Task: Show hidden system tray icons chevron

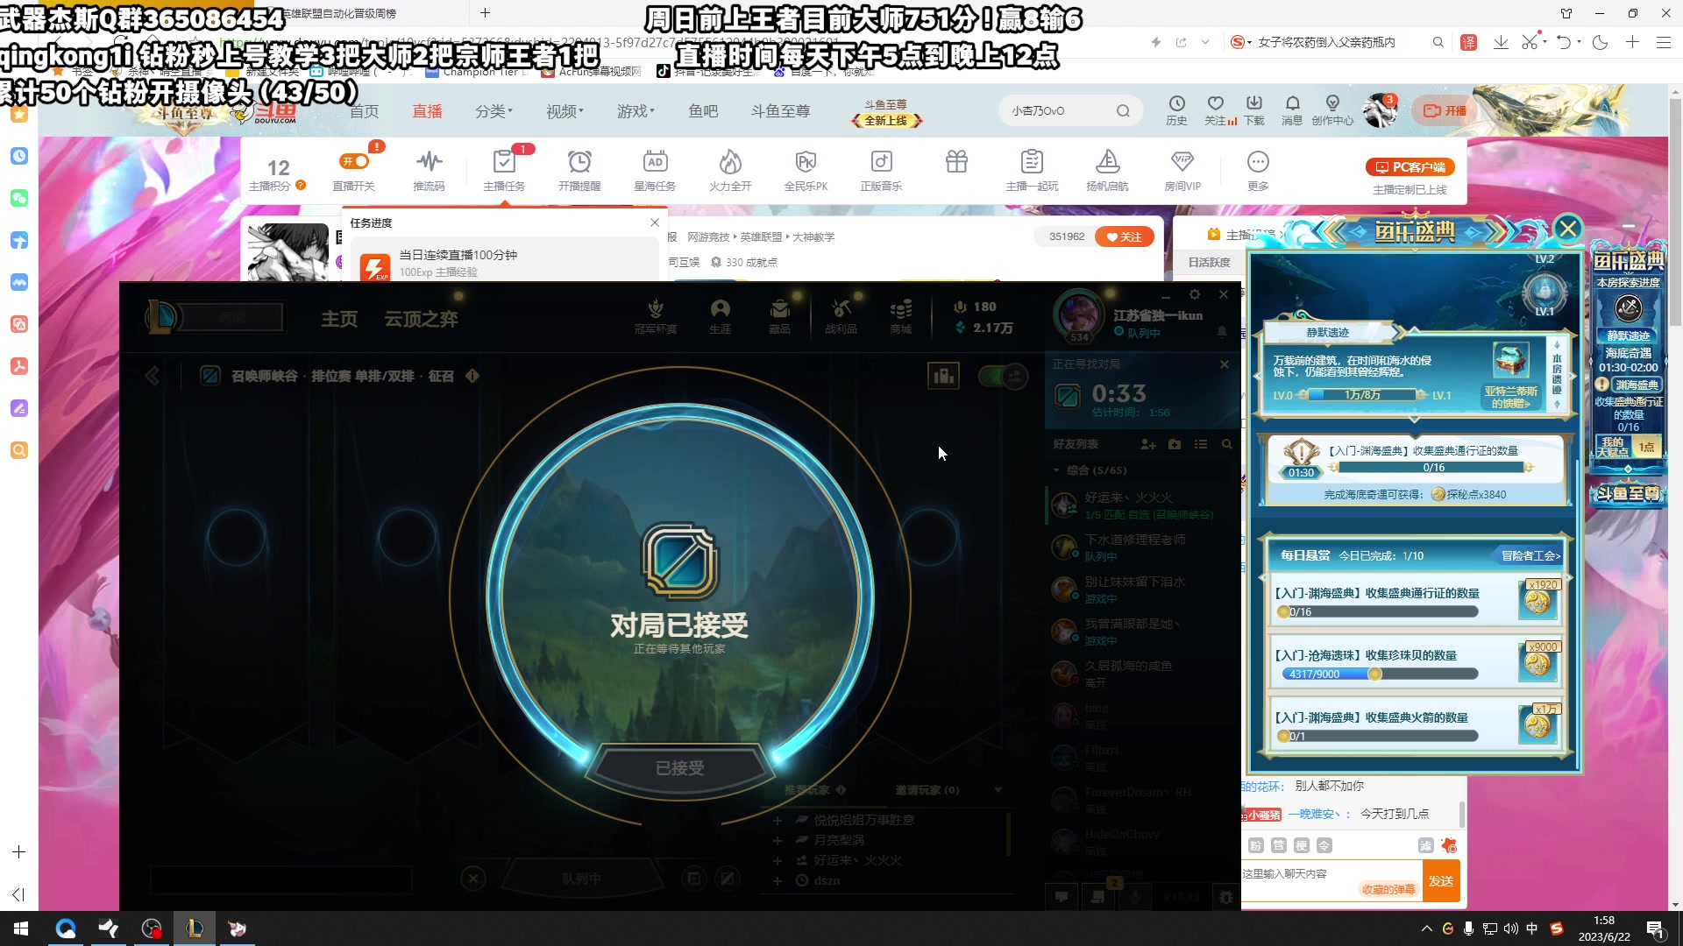Action: pyautogui.click(x=1426, y=928)
